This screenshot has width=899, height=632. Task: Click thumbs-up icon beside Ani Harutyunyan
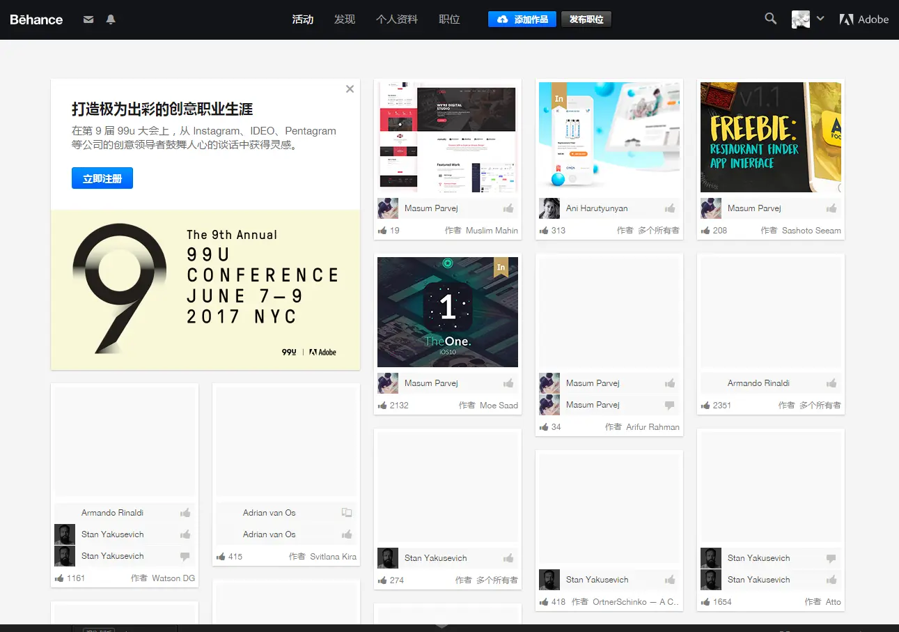coord(670,208)
